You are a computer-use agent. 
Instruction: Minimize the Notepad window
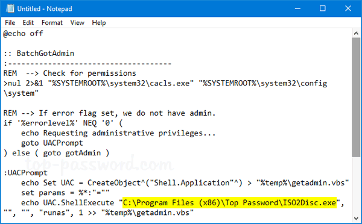click(298, 8)
